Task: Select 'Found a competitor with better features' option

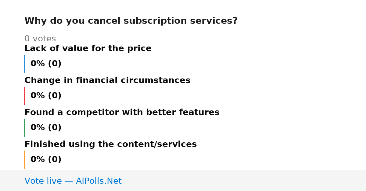Action: [122, 113]
